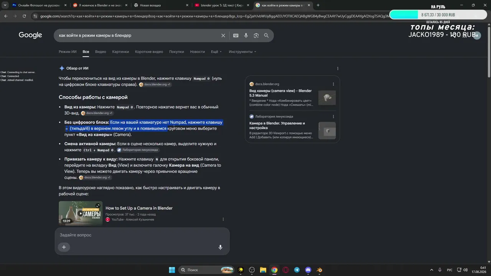Open Opera browser from the taskbar

point(286,270)
